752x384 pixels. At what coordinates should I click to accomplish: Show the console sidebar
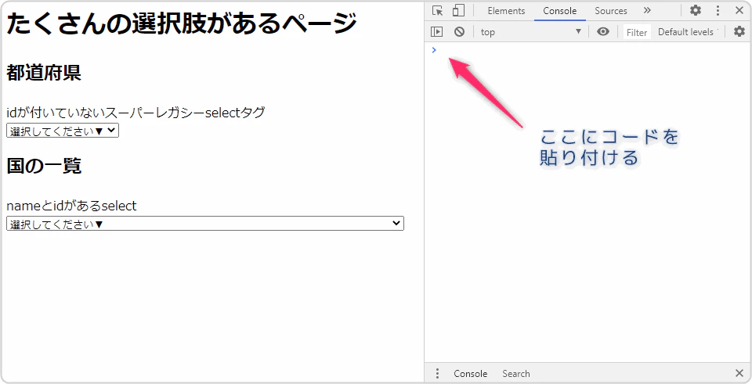tap(436, 32)
